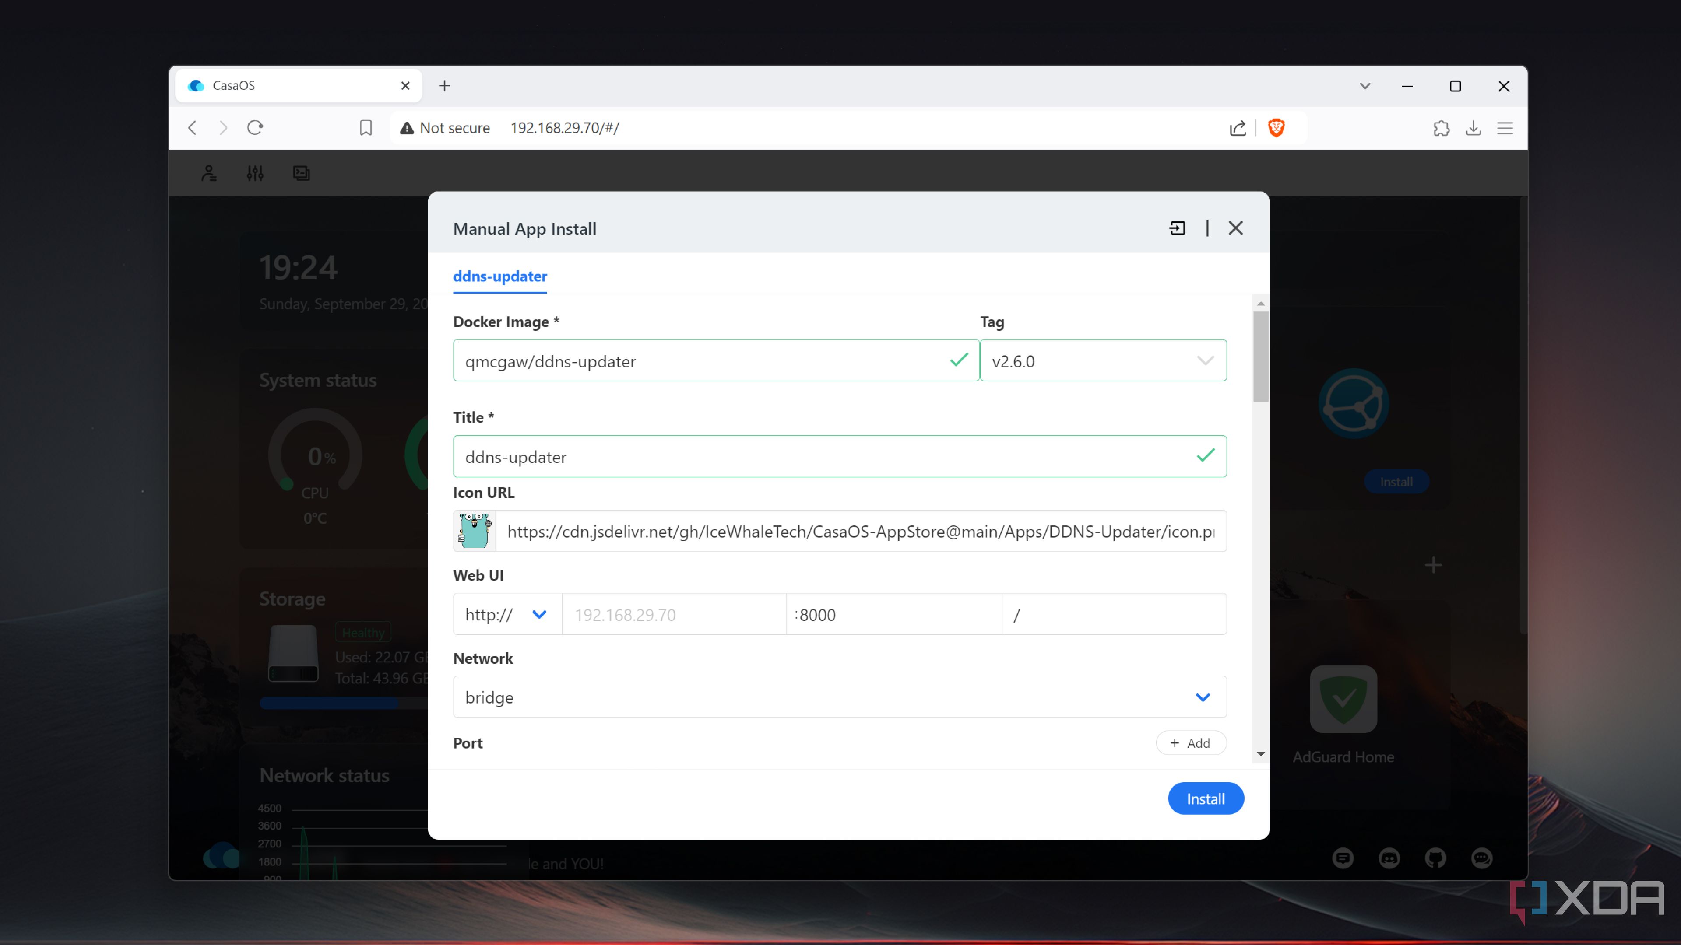Open the CasaOS account profile icon
This screenshot has width=1681, height=945.
[x=209, y=174]
